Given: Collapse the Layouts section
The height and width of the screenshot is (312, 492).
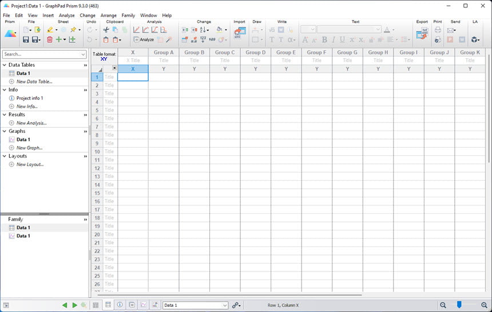Looking at the screenshot, I should [x=5, y=156].
